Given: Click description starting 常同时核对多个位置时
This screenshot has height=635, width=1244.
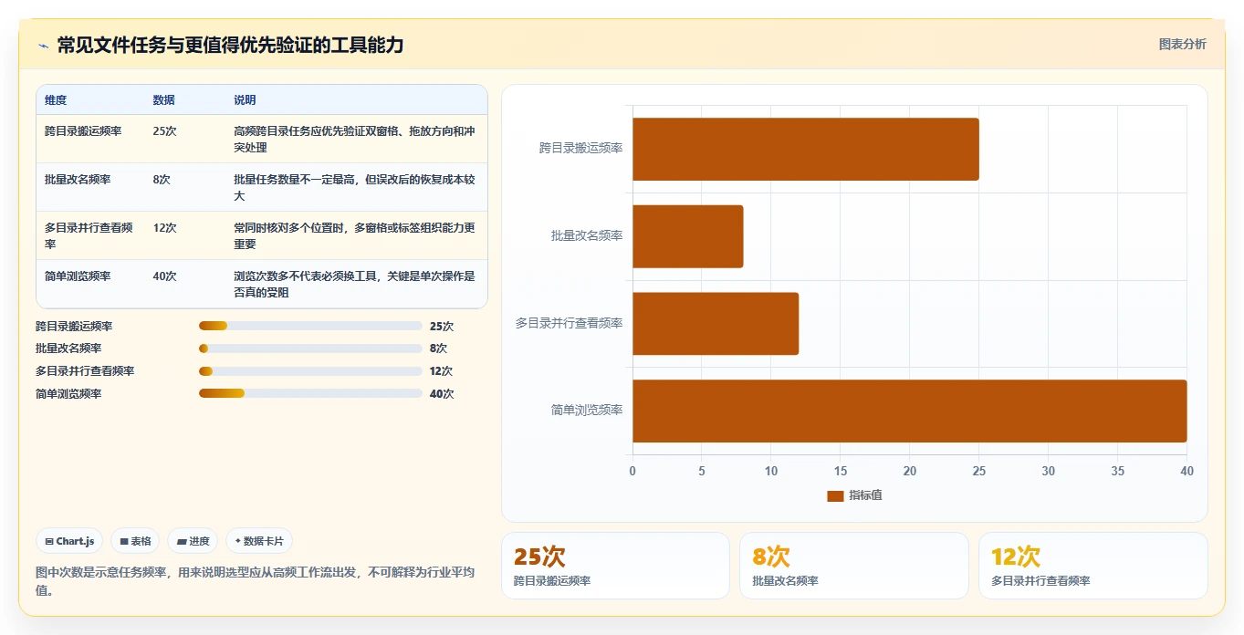Looking at the screenshot, I should point(354,236).
